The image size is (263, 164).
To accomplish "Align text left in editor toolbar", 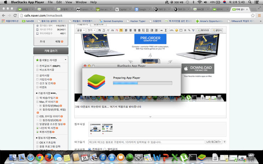I will pyautogui.click(x=126, y=30).
